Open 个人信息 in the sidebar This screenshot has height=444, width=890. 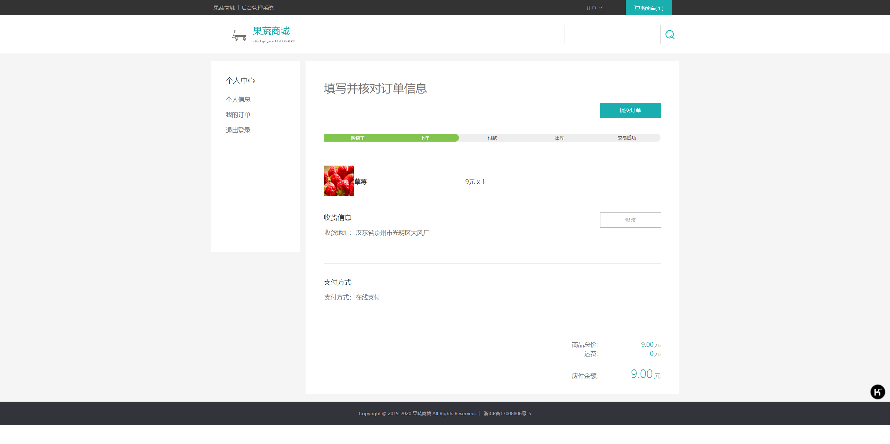[x=238, y=100]
